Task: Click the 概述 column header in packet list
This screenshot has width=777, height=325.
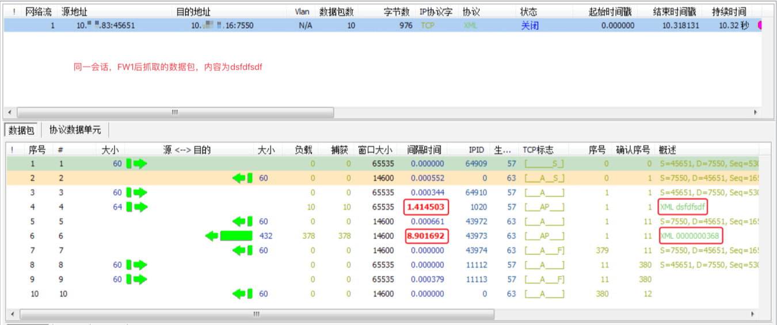Action: (x=668, y=150)
